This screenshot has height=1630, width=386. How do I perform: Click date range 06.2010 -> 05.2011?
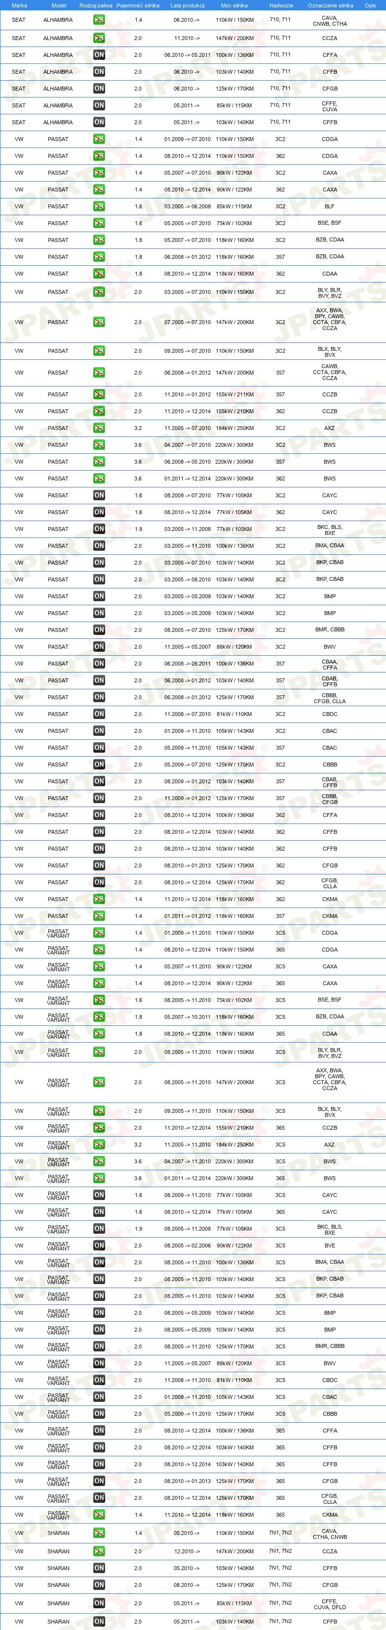pos(188,55)
